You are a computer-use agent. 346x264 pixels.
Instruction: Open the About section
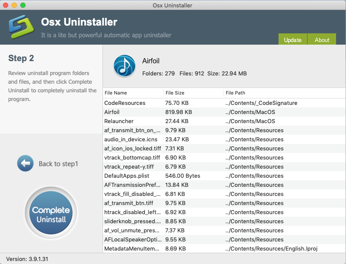pos(321,39)
